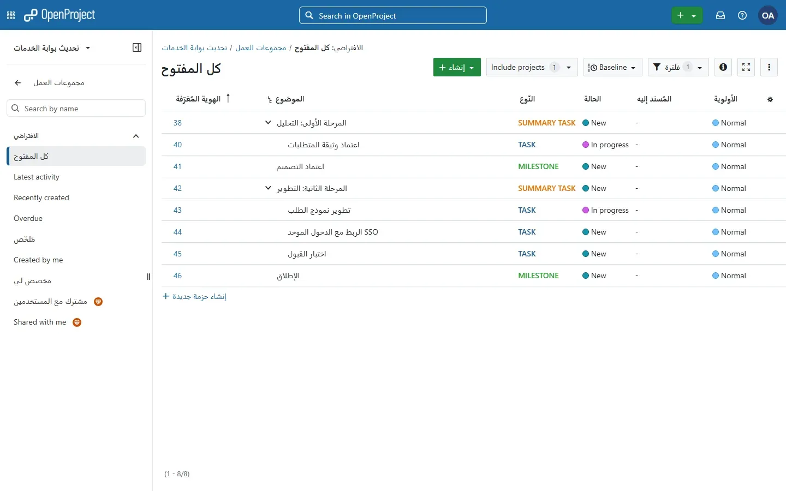Click the sort arrow in الهوية المُعَرِّفة header

[x=228, y=98]
